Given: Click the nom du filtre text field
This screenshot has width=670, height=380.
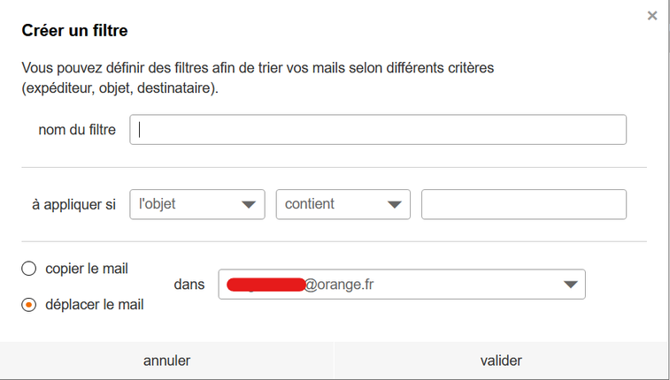Looking at the screenshot, I should tap(378, 130).
